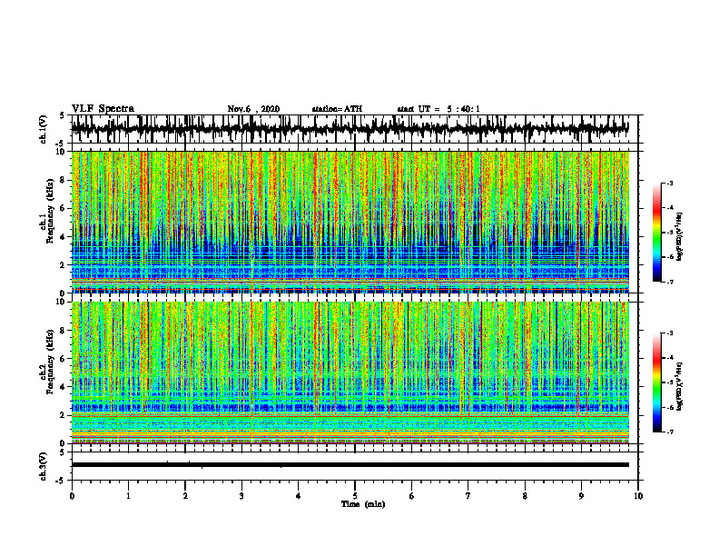Click the "10" label at time-axis end
Viewport: 719px width, 556px height.
tap(638, 496)
